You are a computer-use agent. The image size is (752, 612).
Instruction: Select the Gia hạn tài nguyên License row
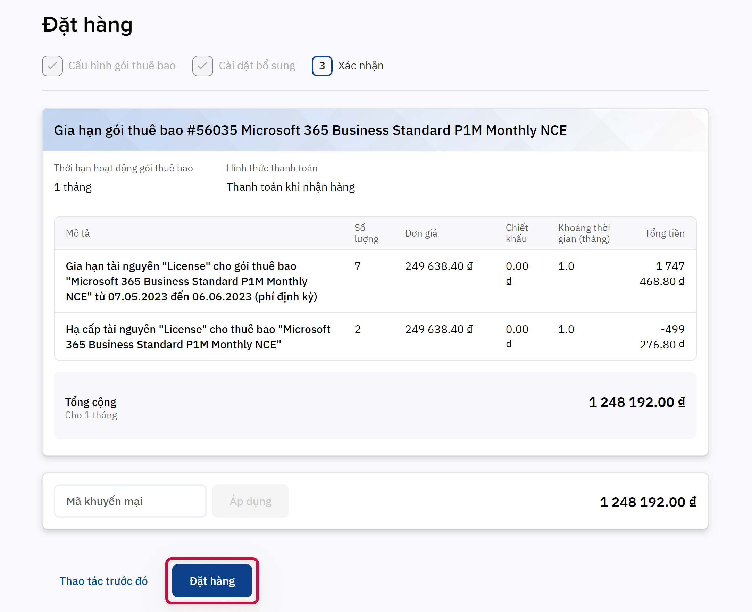tap(192, 281)
